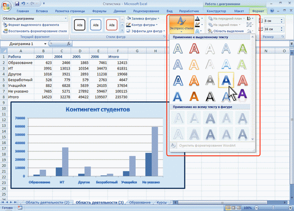The width and height of the screenshot is (294, 211).
Task: Open the Заливка фигуры dropdown
Action: point(143,18)
